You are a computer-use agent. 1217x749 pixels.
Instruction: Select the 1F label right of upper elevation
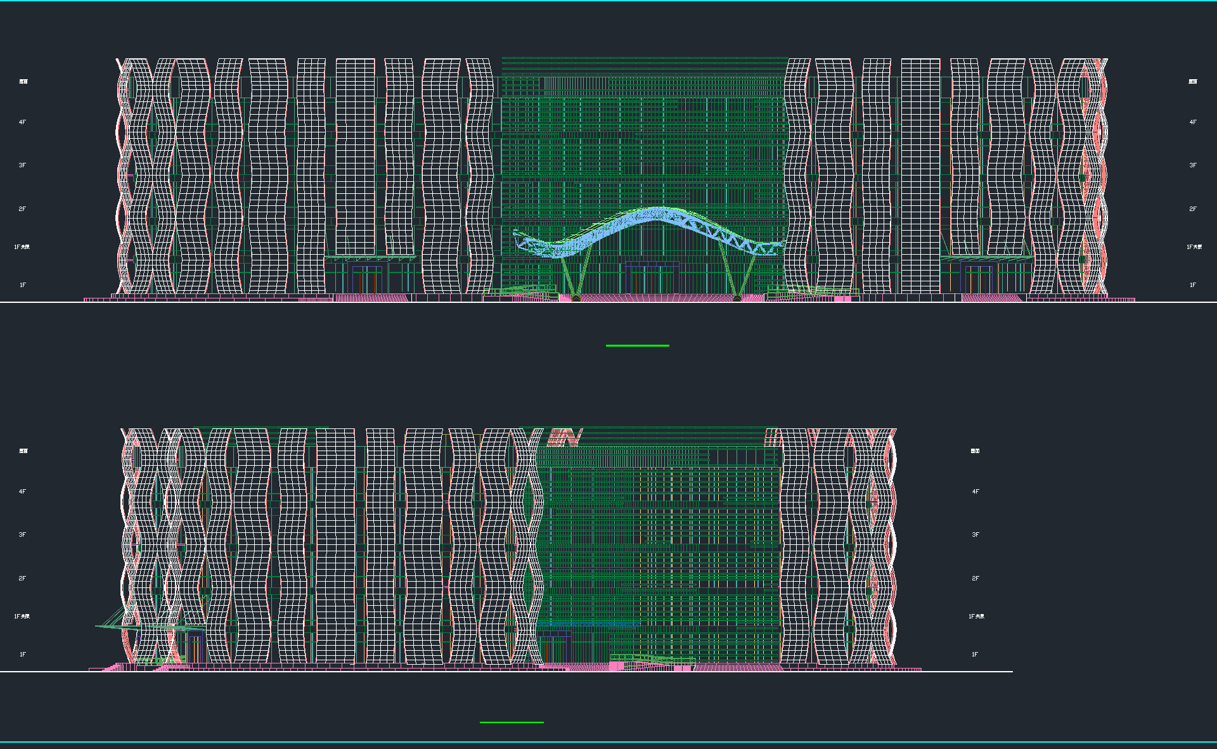[1193, 285]
